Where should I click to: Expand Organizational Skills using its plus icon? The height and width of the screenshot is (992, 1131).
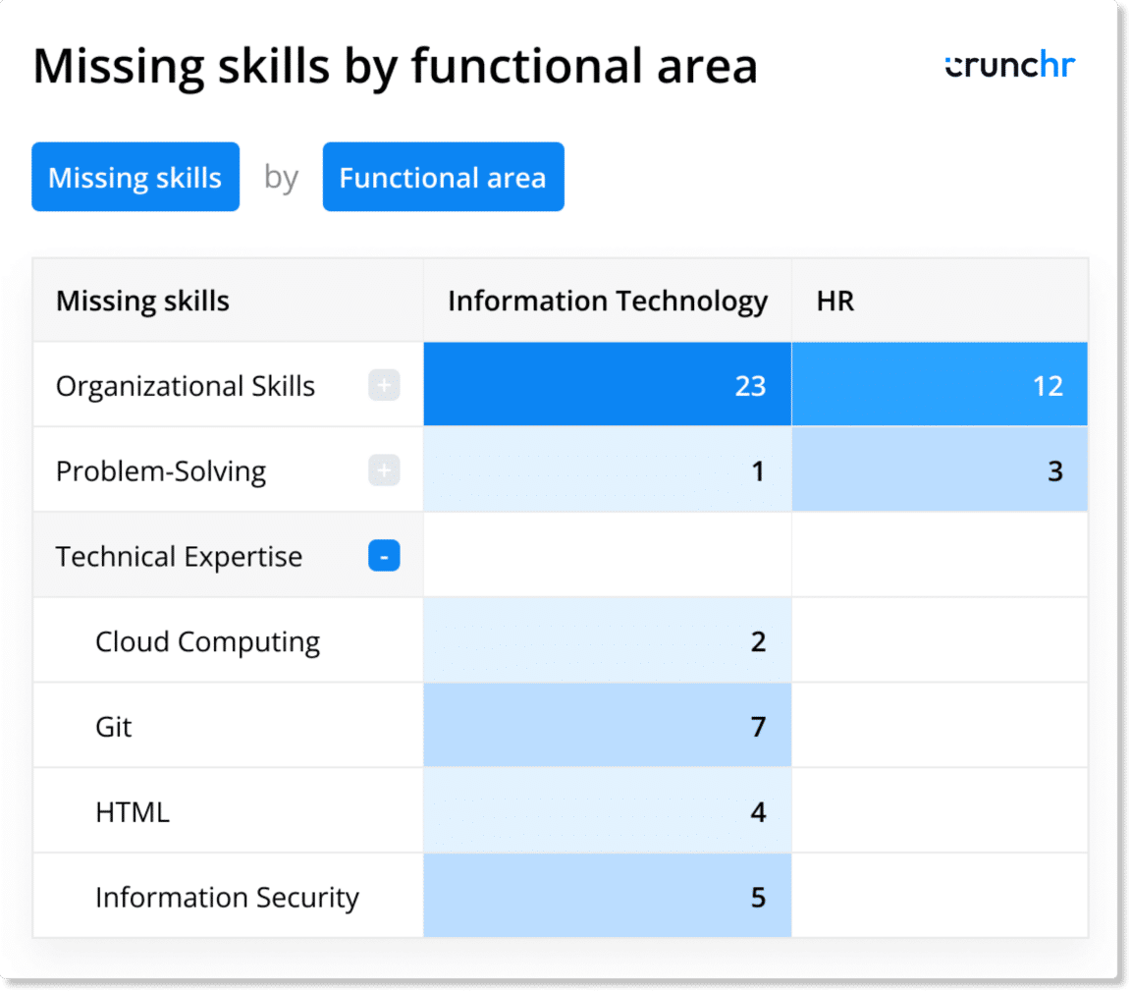(x=384, y=385)
